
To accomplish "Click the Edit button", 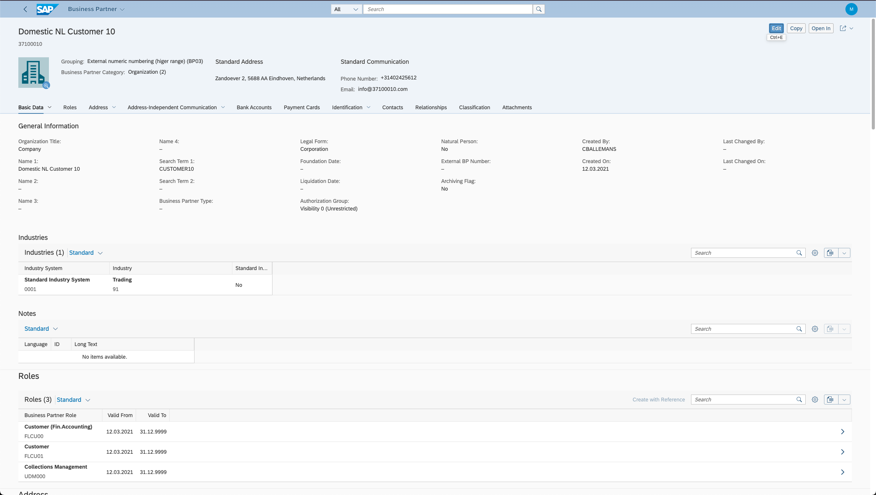I will (776, 28).
